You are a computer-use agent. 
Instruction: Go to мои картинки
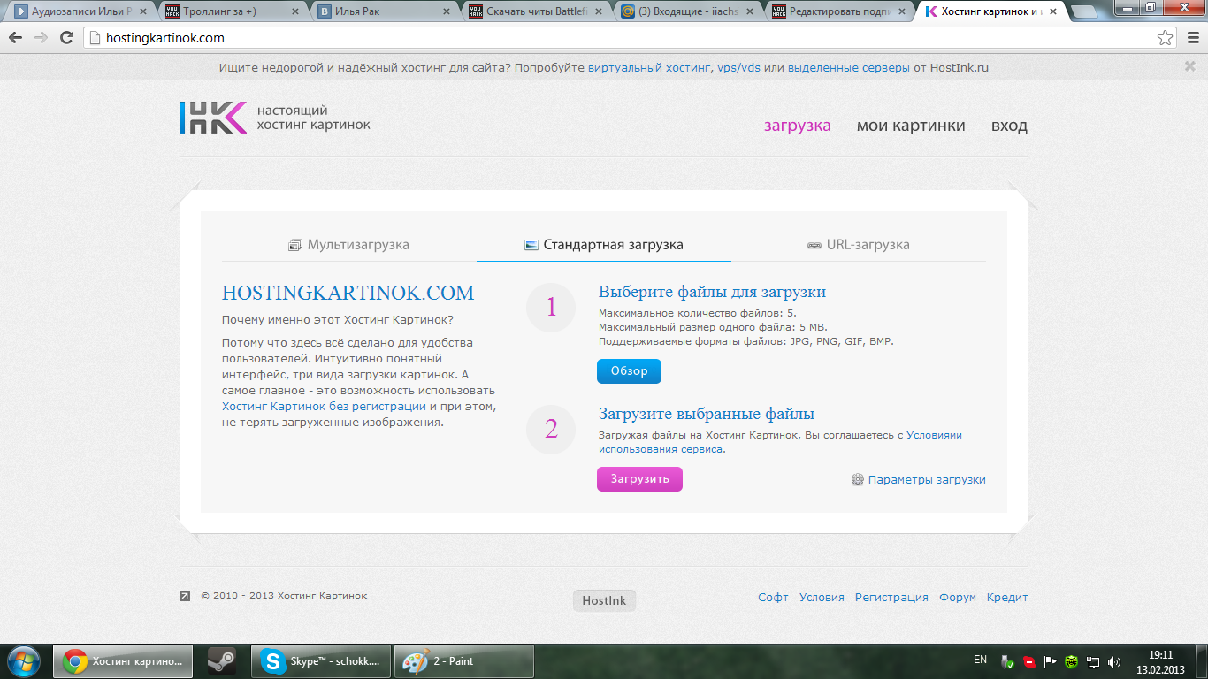click(x=911, y=126)
